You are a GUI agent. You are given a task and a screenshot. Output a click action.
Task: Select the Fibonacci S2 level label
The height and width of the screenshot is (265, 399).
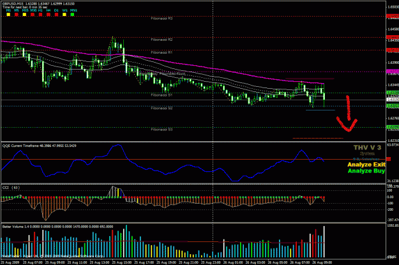(162, 108)
